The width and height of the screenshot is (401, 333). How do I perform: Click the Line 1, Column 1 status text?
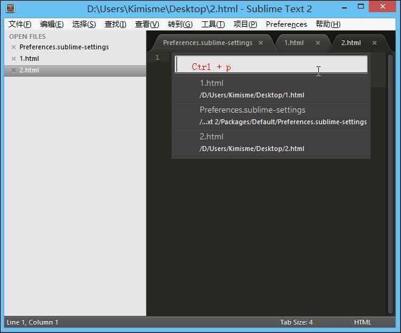32,322
